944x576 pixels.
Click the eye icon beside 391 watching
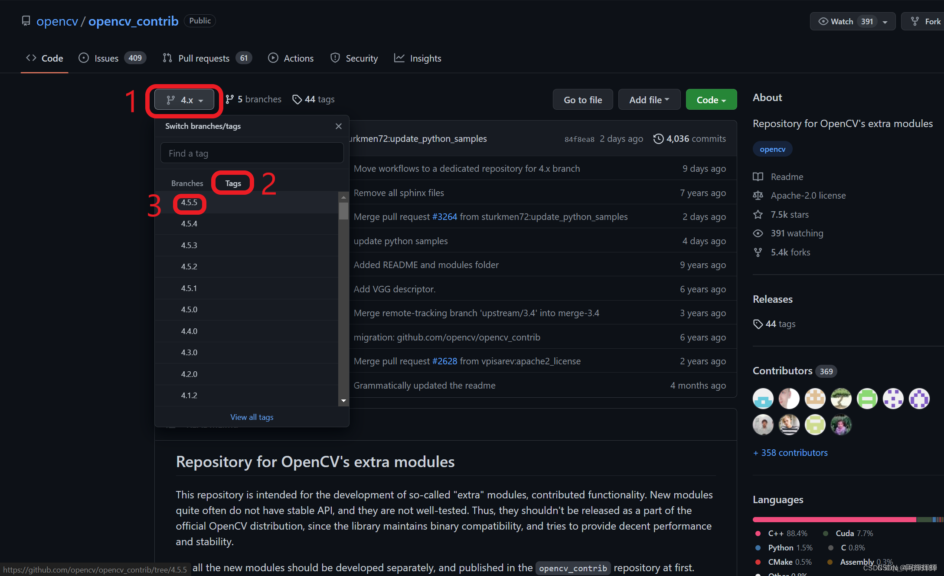click(758, 233)
